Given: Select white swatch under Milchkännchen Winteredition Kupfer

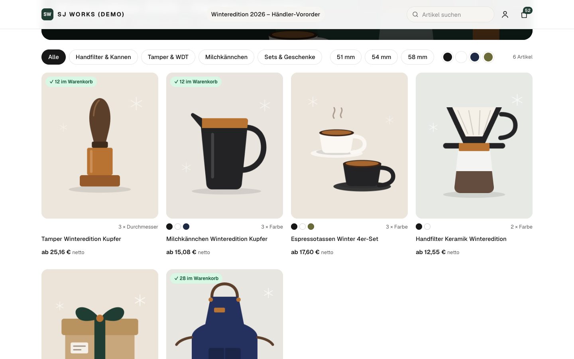Looking at the screenshot, I should point(178,227).
